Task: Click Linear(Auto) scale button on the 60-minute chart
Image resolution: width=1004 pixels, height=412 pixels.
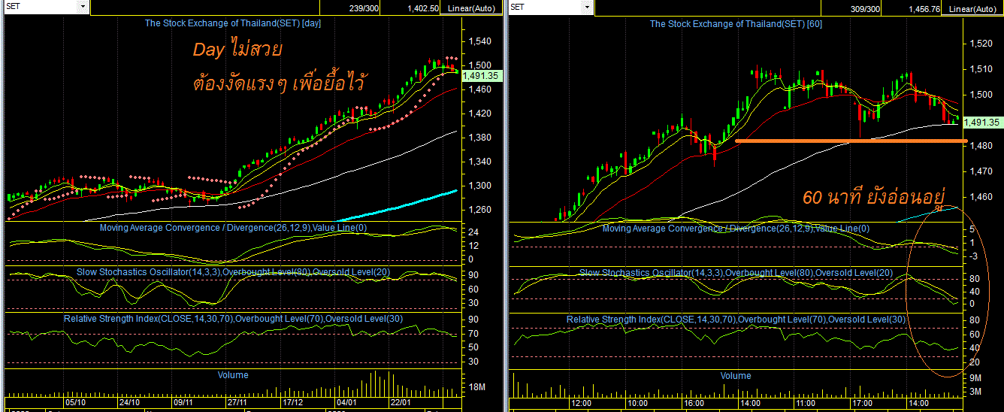Action: point(972,8)
